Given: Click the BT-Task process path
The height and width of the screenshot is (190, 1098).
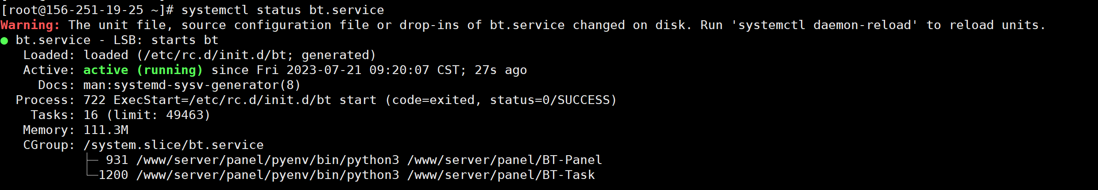Looking at the screenshot, I should pos(501,175).
